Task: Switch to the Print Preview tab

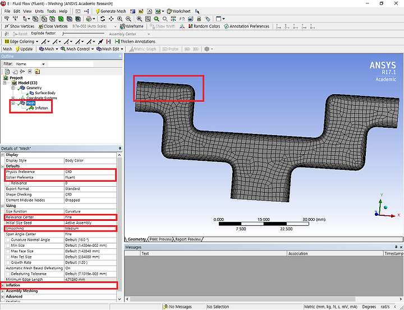Action: click(x=160, y=239)
